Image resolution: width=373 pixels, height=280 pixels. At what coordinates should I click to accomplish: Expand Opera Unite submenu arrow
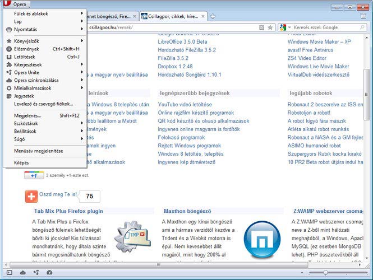tap(82, 72)
